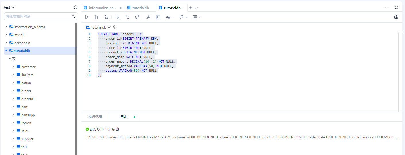Open the add comment dropdown

click(x=183, y=17)
